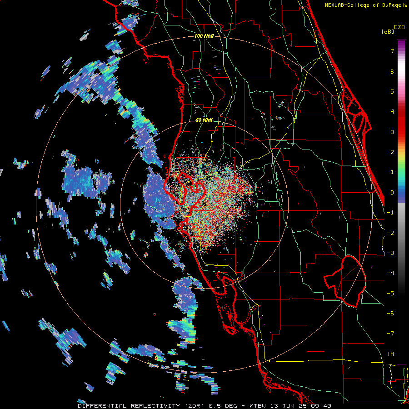The height and width of the screenshot is (409, 409).
Task: Select the -2 value on the color scale
Action: coord(390,233)
